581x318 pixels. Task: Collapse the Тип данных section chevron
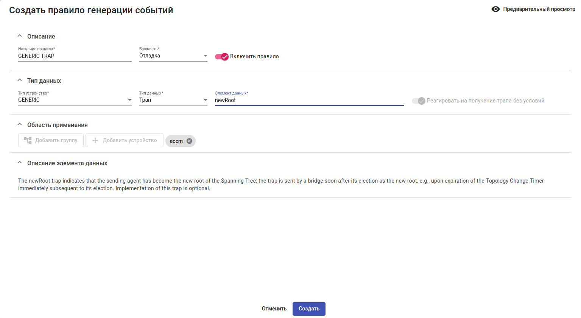click(20, 81)
